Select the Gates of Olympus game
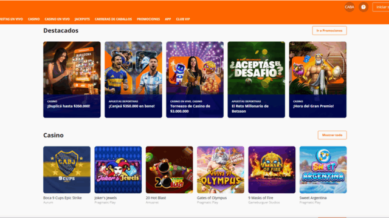Screen dimensions: 389x218 (x=221, y=170)
